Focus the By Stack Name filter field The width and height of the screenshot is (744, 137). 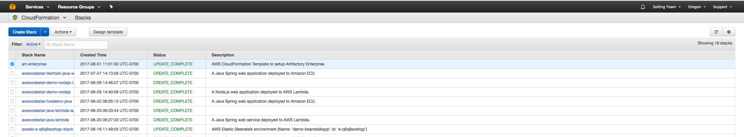click(x=76, y=45)
